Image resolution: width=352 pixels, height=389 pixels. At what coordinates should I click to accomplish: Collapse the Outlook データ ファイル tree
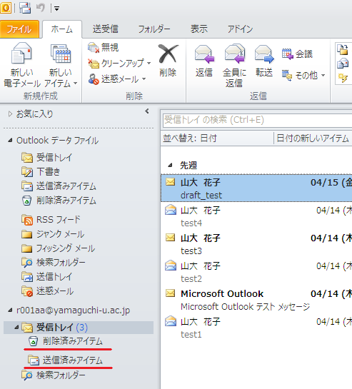[x=10, y=141]
